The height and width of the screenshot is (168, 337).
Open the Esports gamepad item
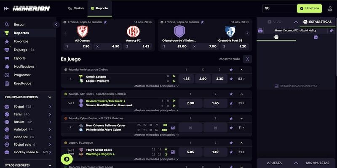click(7, 58)
